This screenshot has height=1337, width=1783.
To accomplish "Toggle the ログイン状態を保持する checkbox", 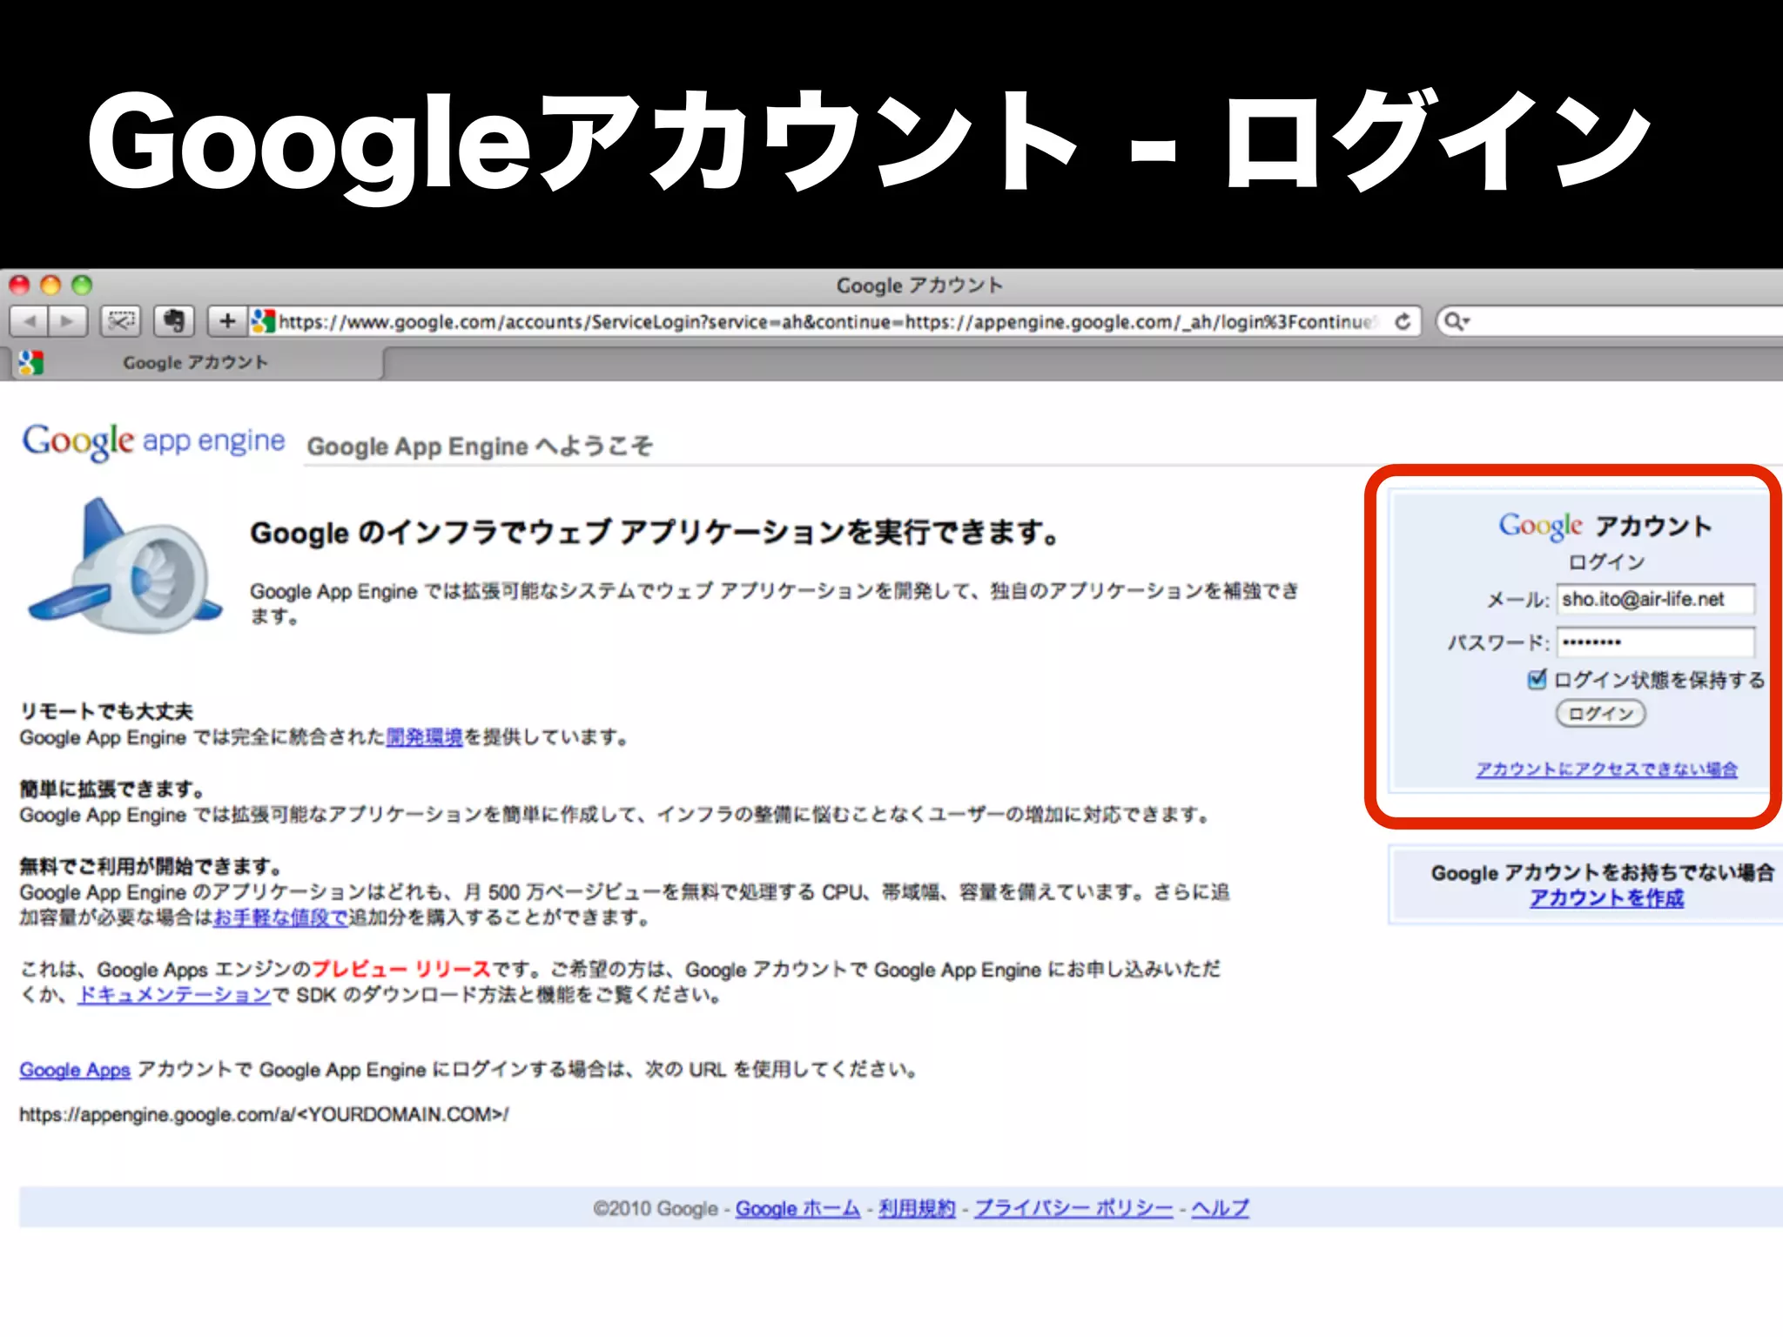I will (1537, 679).
